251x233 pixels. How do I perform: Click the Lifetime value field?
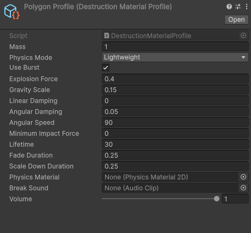(x=175, y=144)
